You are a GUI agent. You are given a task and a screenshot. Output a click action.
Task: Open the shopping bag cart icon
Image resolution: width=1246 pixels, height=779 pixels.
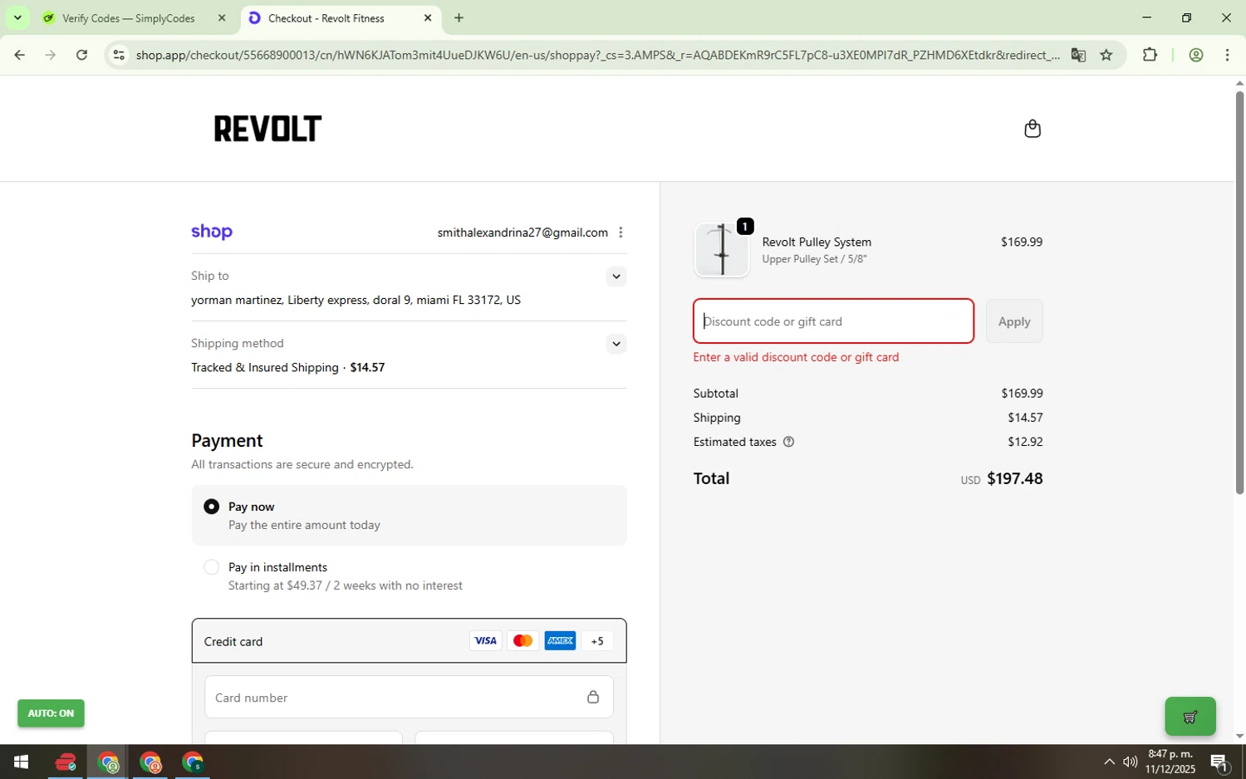1033,129
